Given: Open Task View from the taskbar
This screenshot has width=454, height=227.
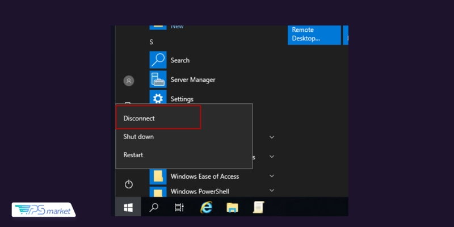Looking at the screenshot, I should pos(179,208).
